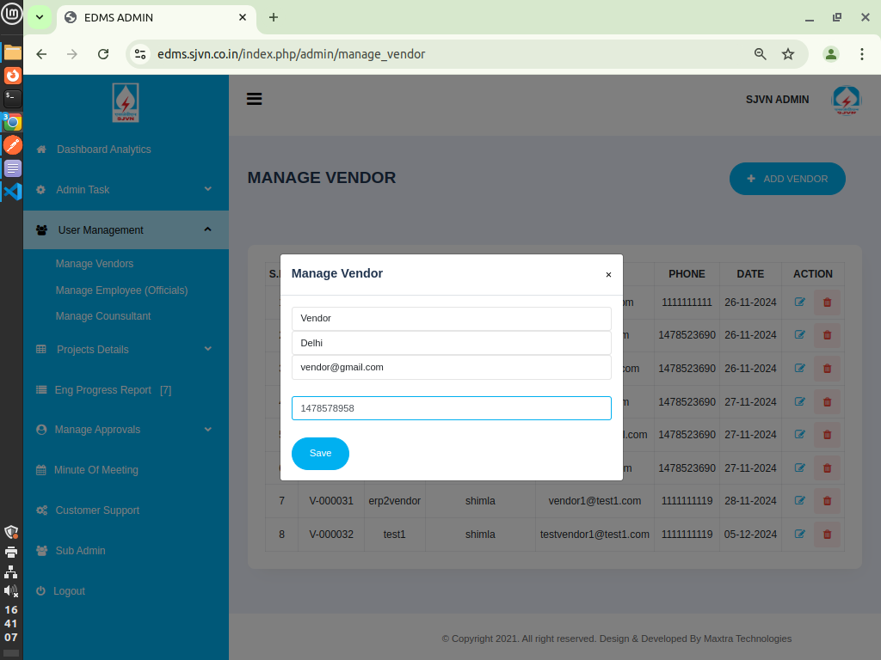The width and height of the screenshot is (881, 660).
Task: Click the trash icon in first table row
Action: click(827, 302)
